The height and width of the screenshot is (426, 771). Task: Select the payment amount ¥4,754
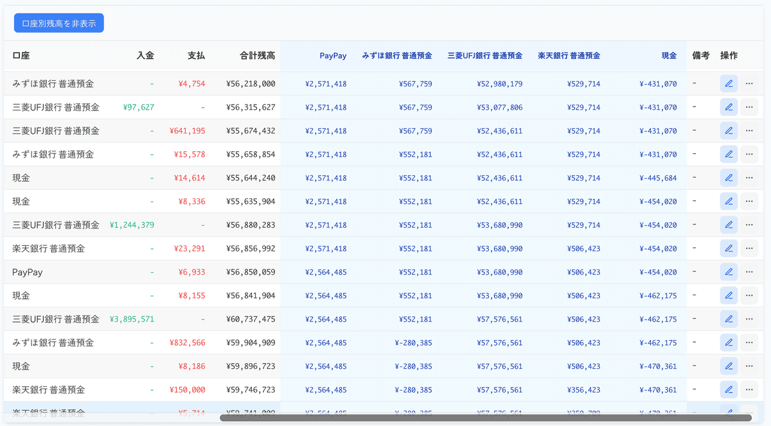(x=192, y=83)
